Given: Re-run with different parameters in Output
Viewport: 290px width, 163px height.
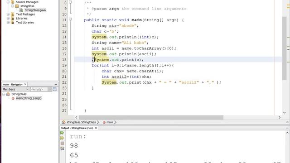Looking at the screenshot, I should 62,138.
